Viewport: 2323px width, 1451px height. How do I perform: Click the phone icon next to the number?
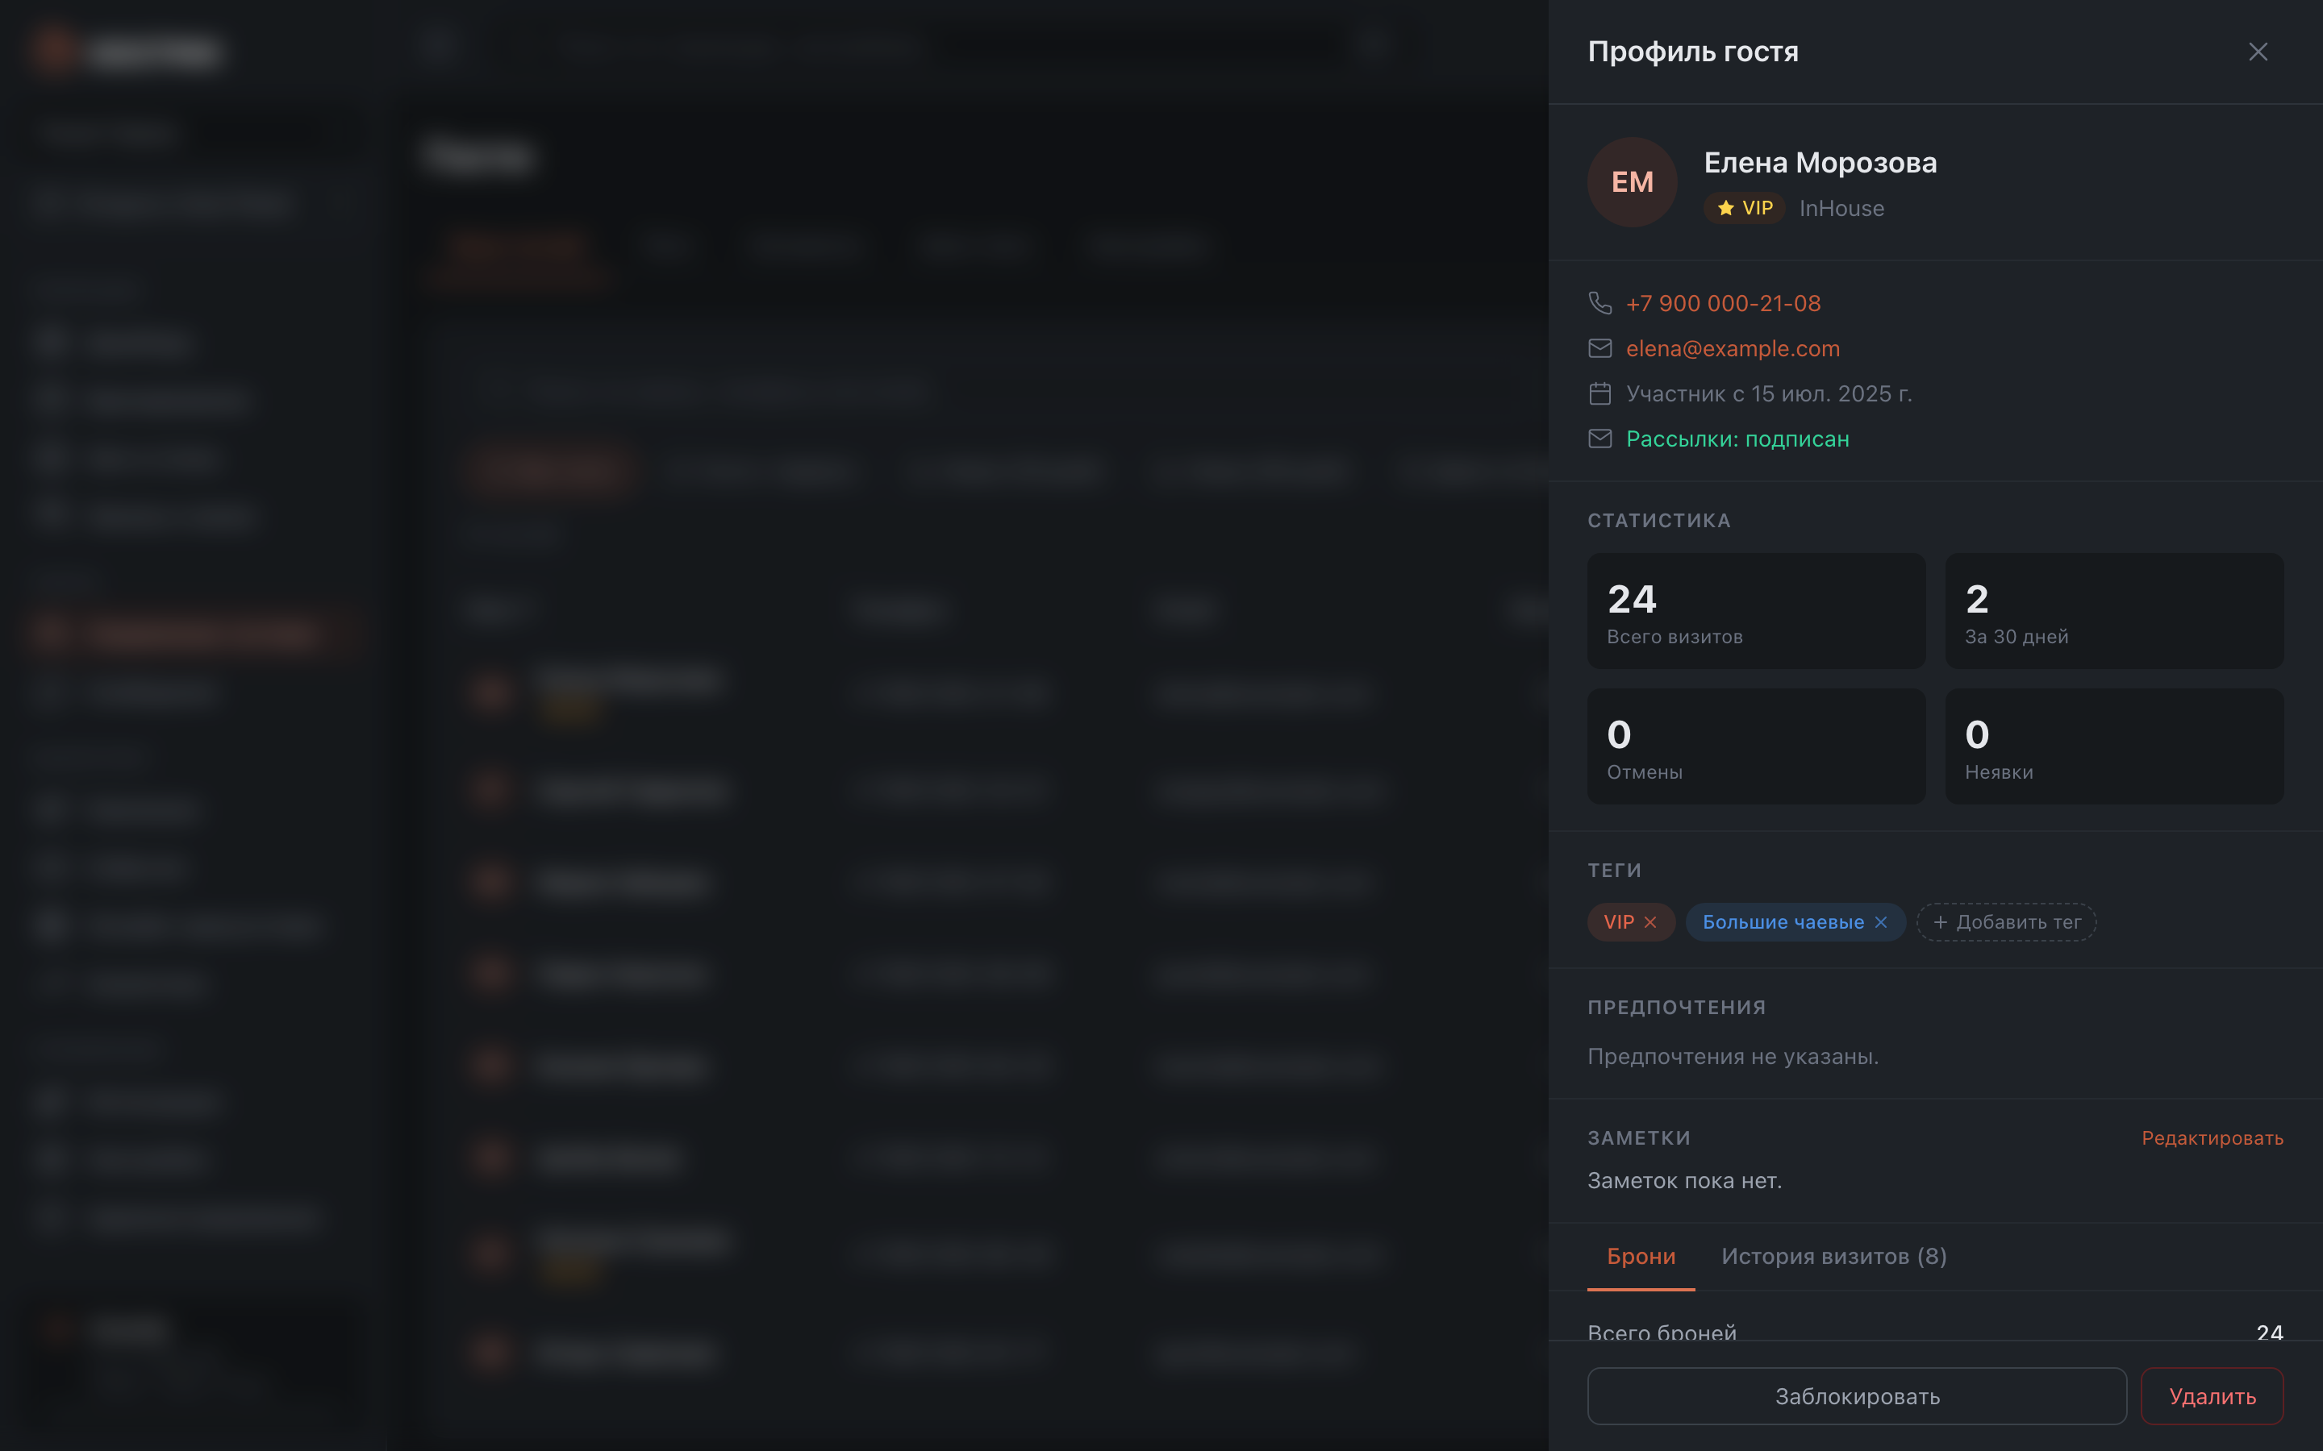click(1599, 303)
